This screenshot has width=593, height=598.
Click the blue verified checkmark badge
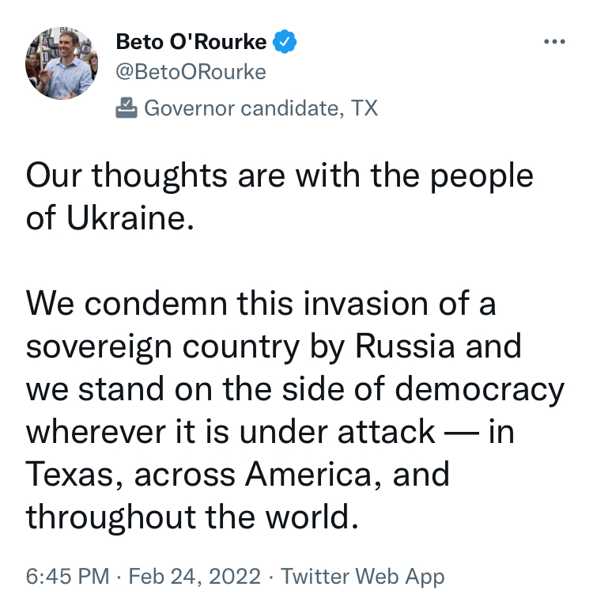tap(285, 41)
